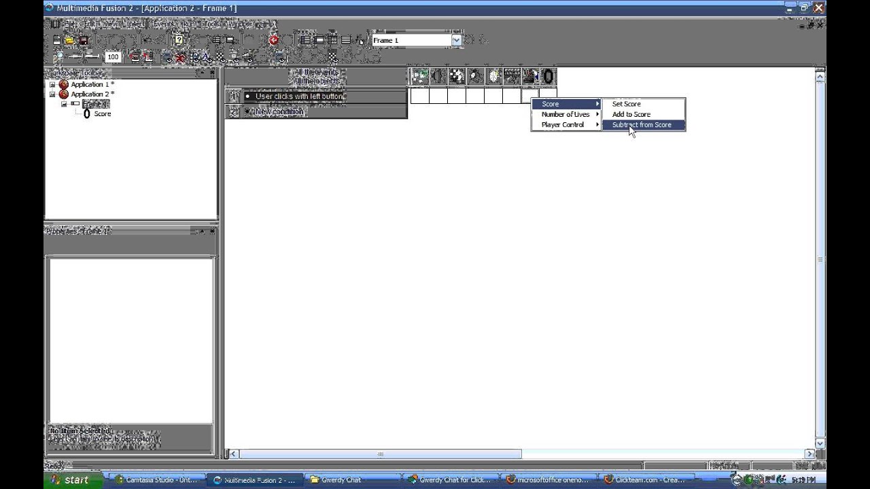This screenshot has height=489, width=870.
Task: Close the Properties panel
Action: click(x=211, y=231)
